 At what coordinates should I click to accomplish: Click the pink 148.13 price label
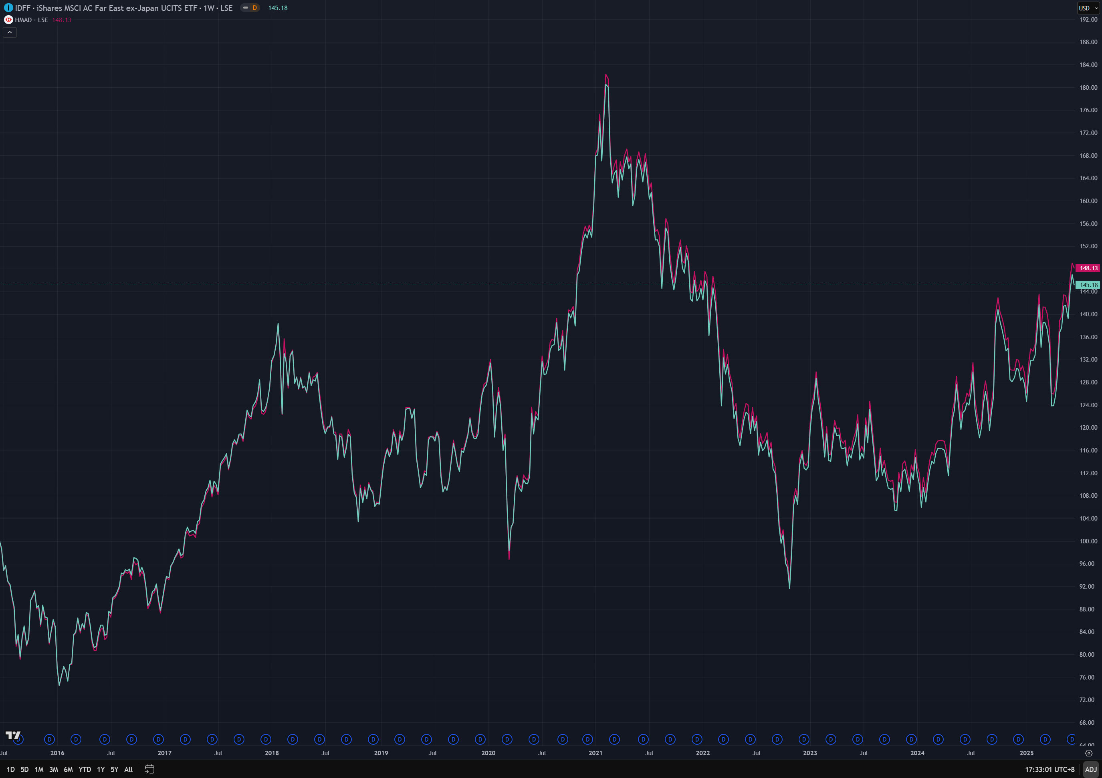click(1088, 268)
